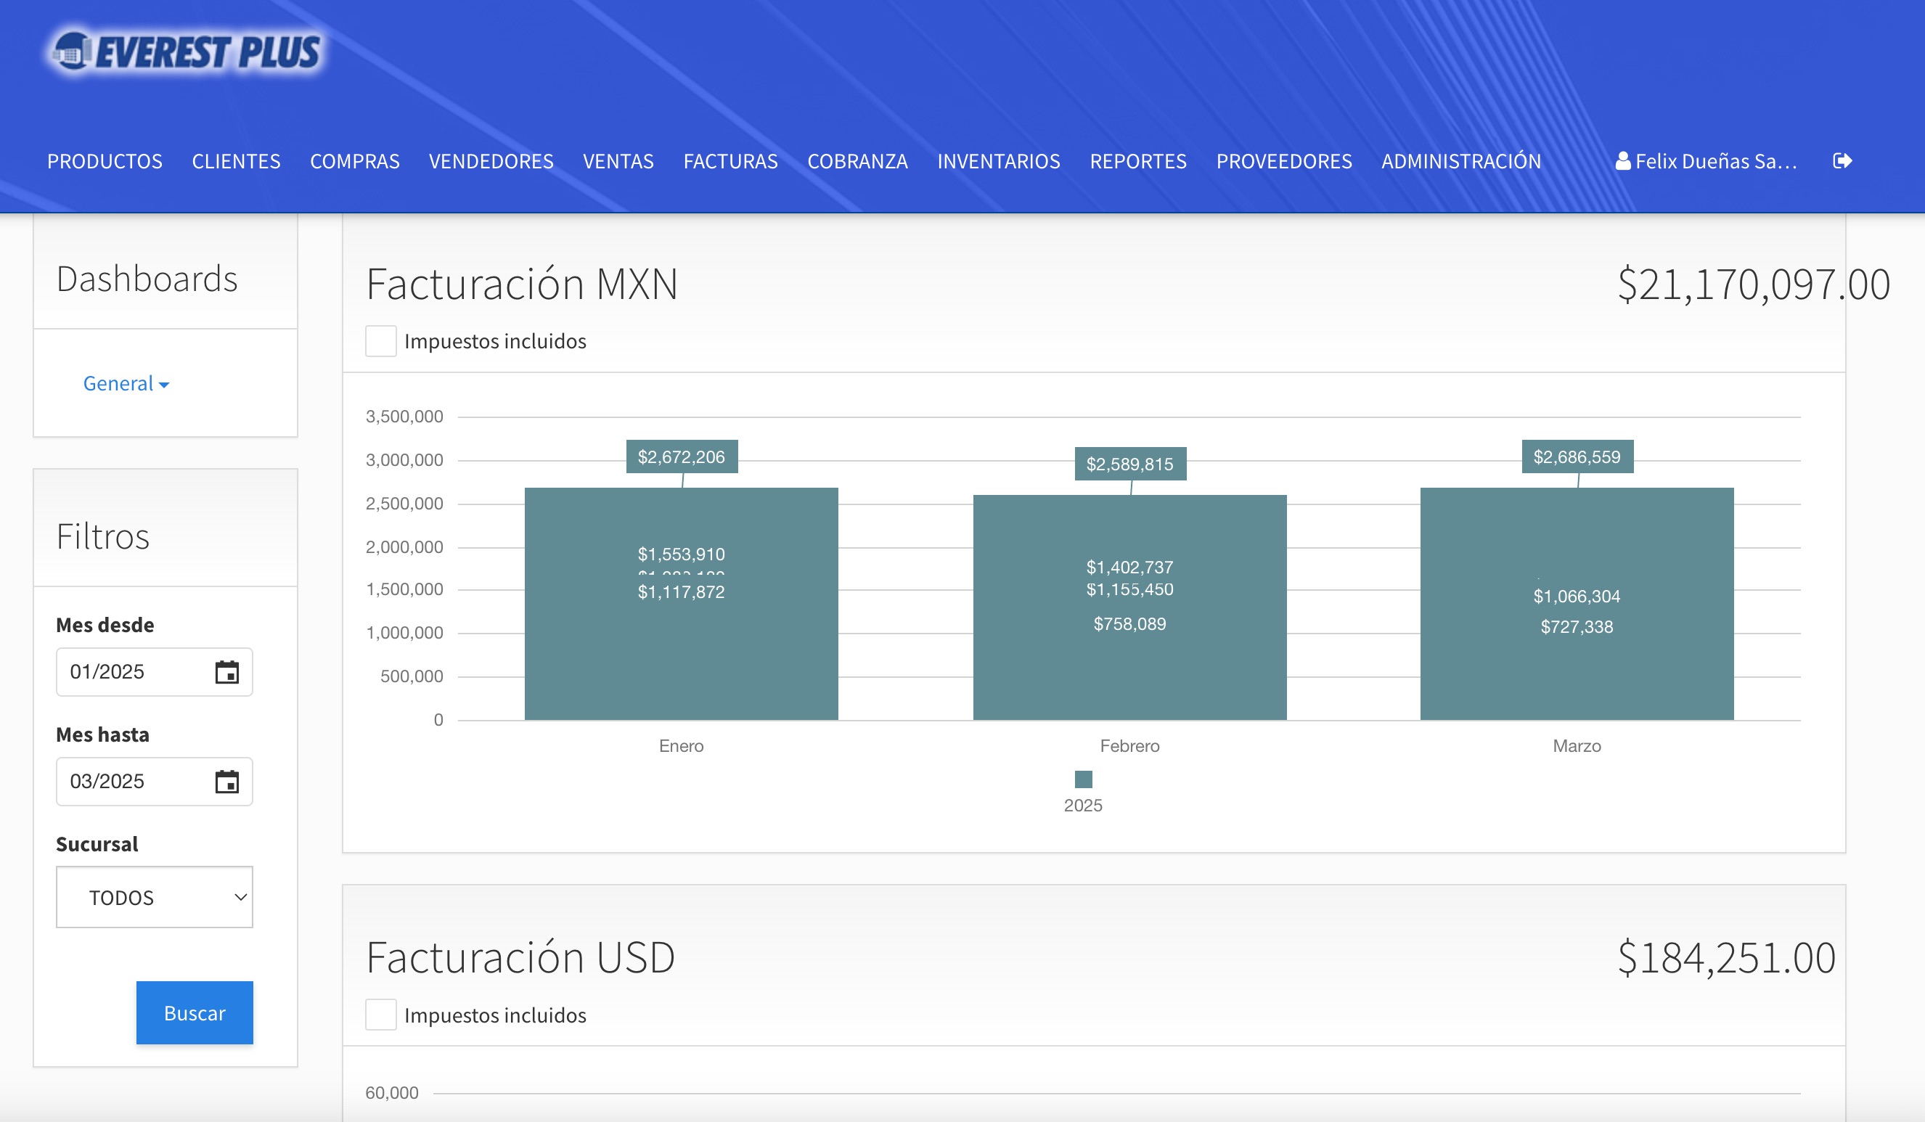The height and width of the screenshot is (1122, 1925).
Task: Click the user profile Felix Dueñas icon
Action: coord(1622,161)
